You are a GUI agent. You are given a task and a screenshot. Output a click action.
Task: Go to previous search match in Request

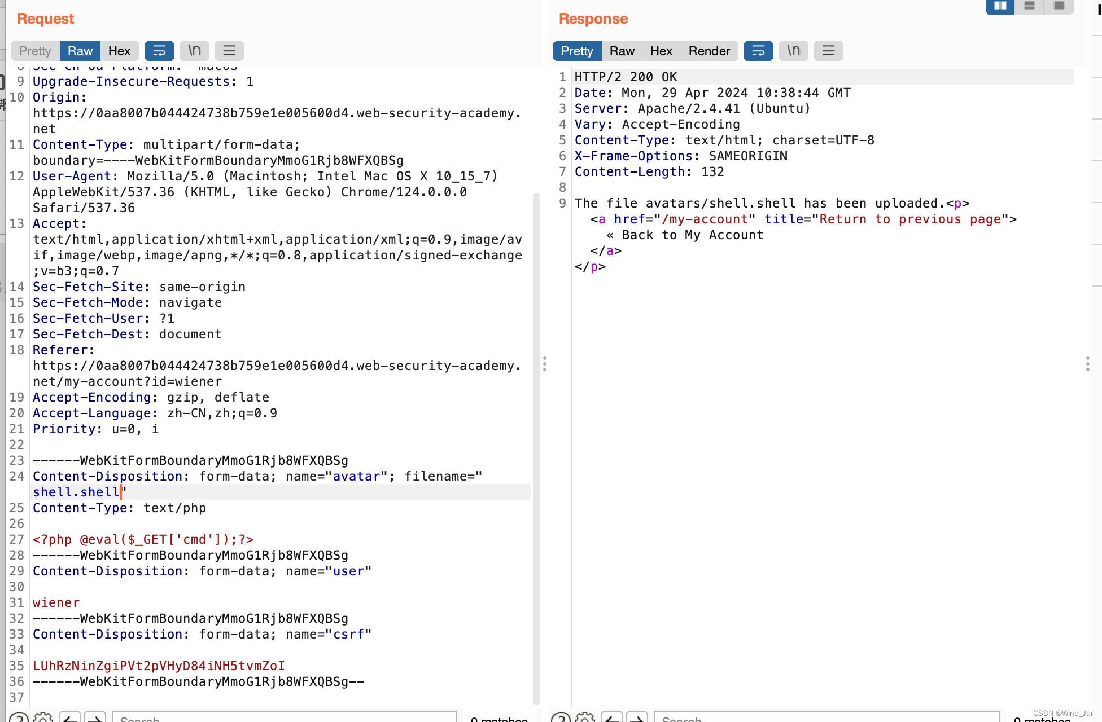[70, 717]
